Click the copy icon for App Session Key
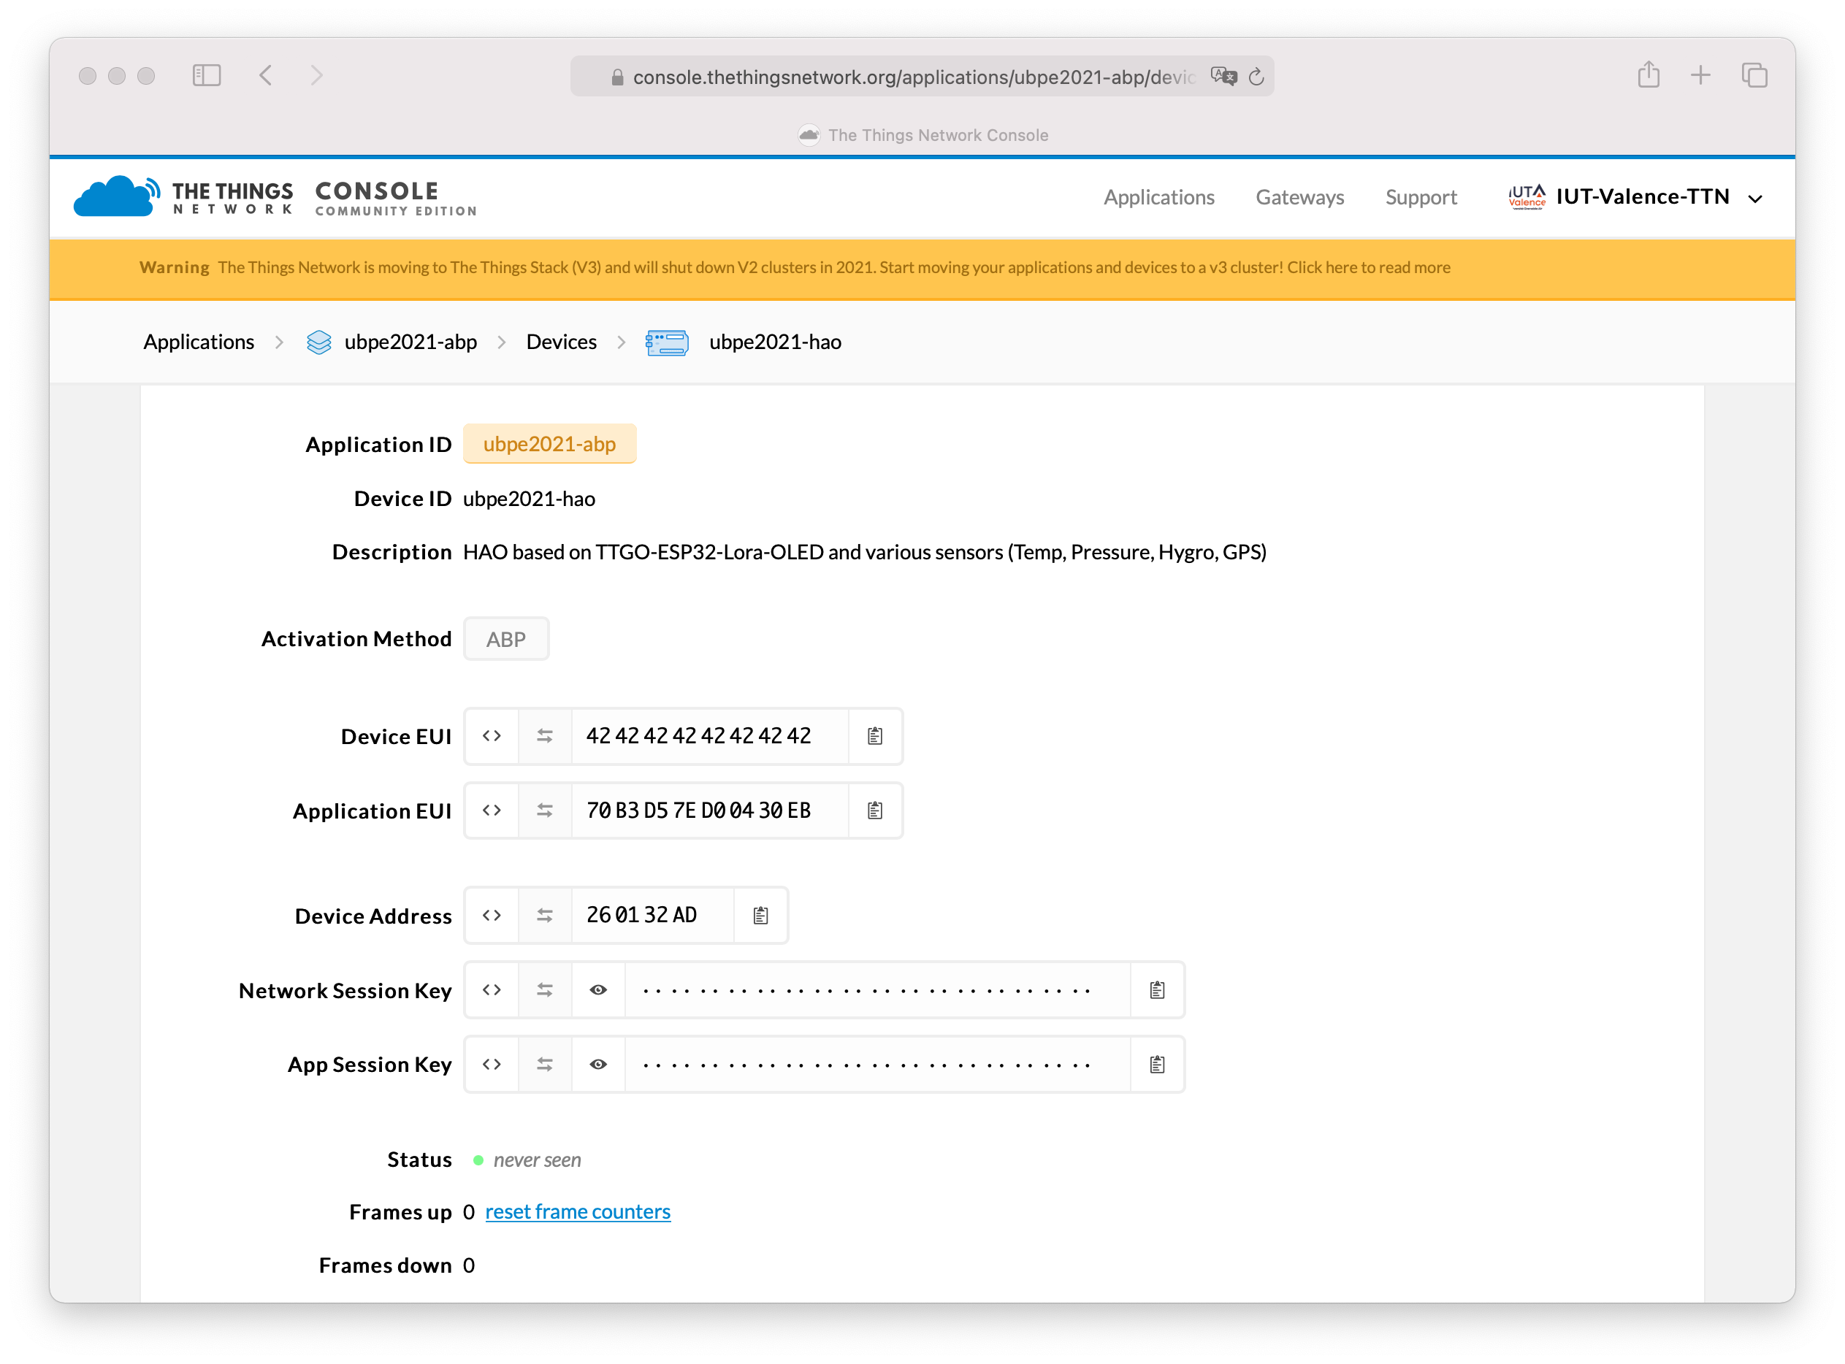 1158,1063
